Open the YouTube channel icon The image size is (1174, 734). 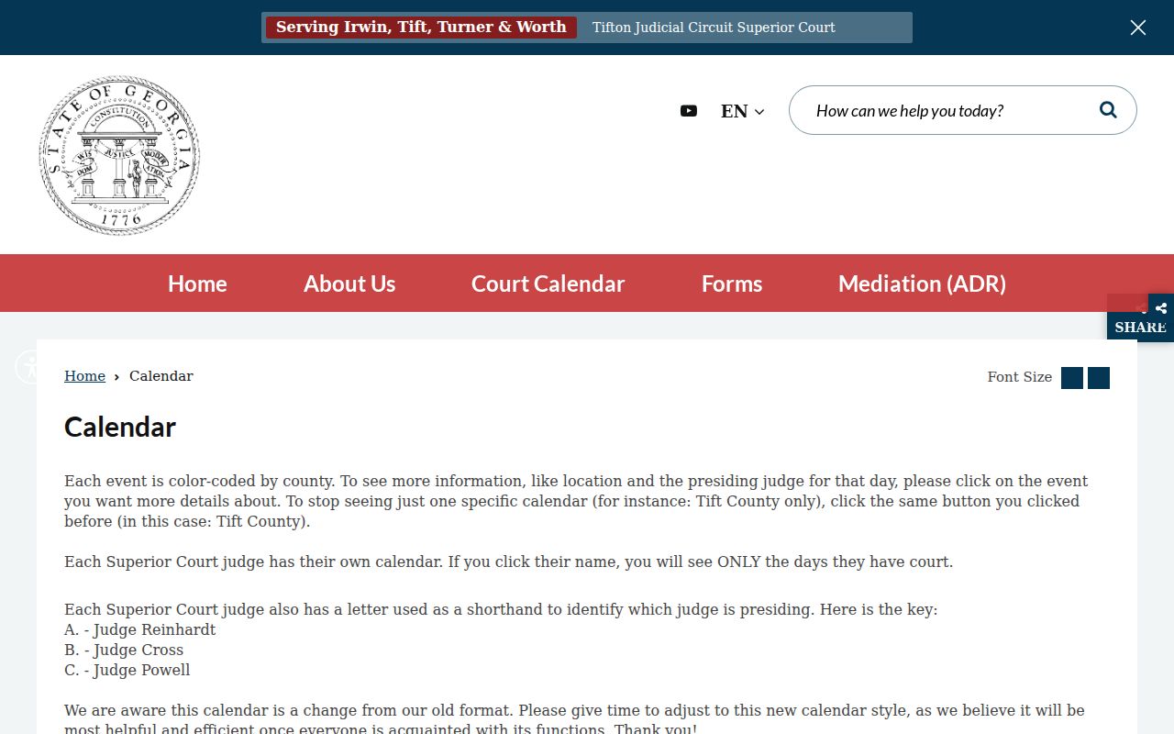pos(689,111)
